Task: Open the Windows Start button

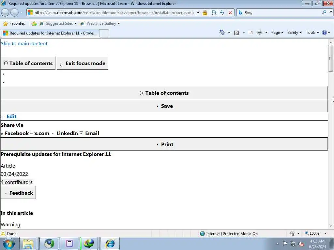Action: pos(9,243)
